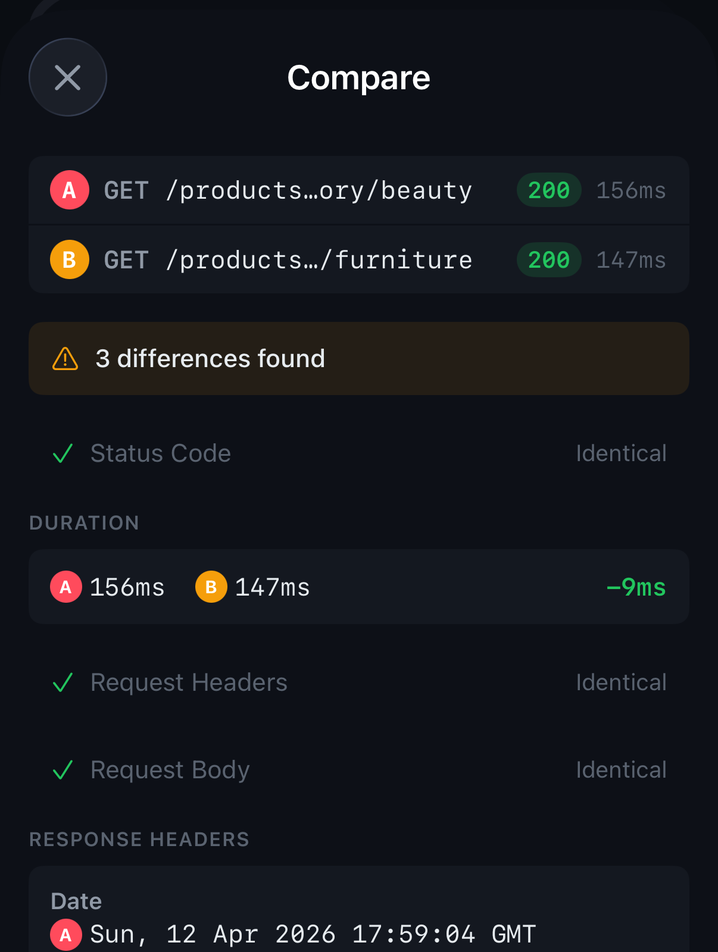Expand the Request Headers comparison row
This screenshot has width=718, height=952.
(x=358, y=682)
